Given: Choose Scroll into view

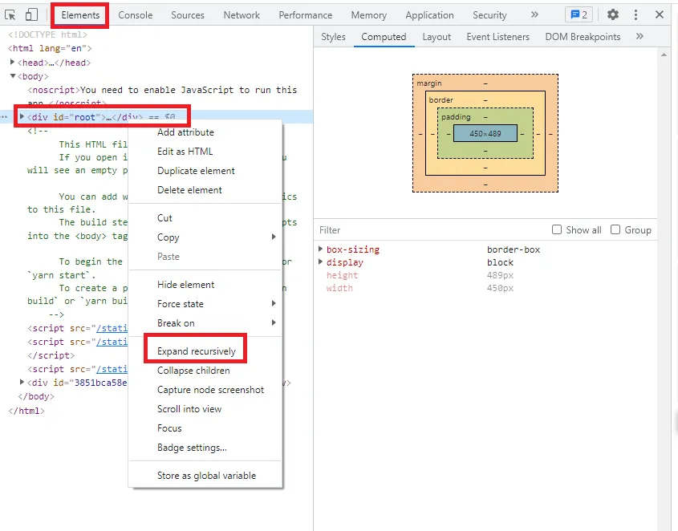Looking at the screenshot, I should 205,409.
